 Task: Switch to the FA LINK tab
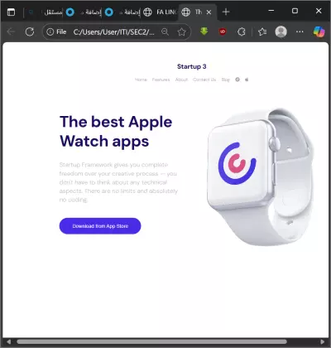pyautogui.click(x=160, y=12)
